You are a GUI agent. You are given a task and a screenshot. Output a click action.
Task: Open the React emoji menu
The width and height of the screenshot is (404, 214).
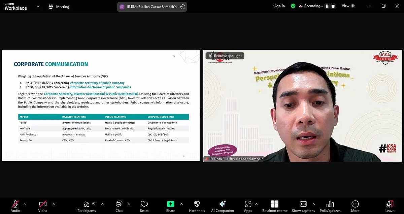pyautogui.click(x=144, y=206)
